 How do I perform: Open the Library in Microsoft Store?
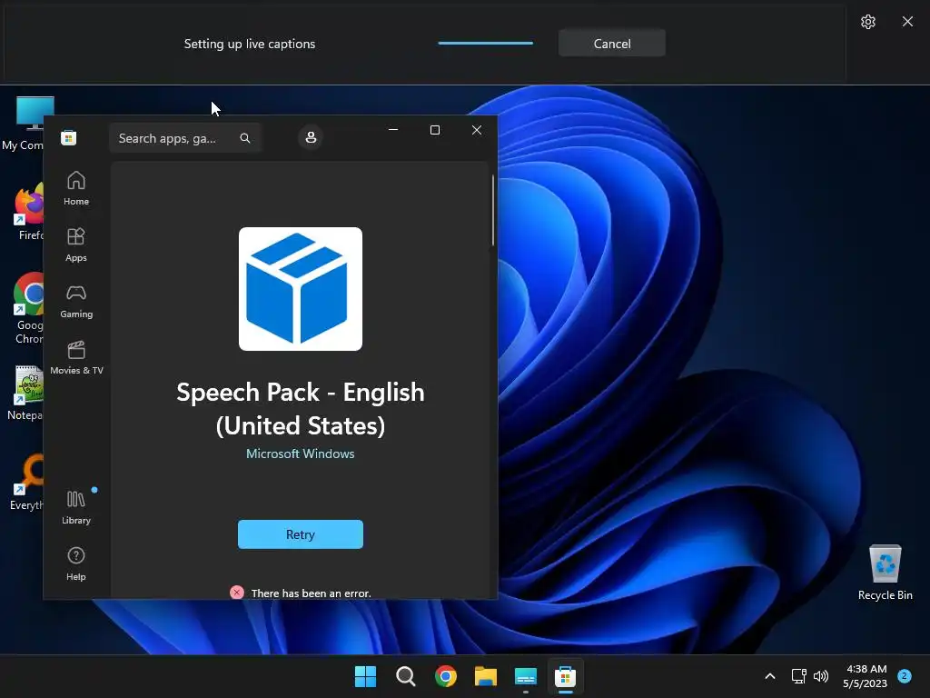click(x=76, y=507)
